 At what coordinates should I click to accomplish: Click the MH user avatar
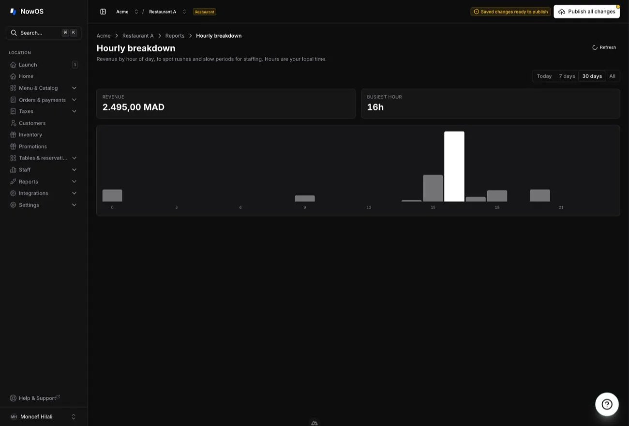[x=14, y=417]
